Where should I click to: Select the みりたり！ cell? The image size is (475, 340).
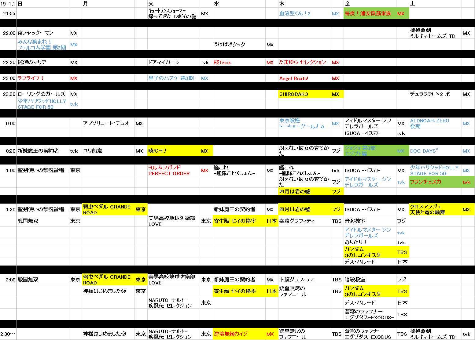pos(370,242)
